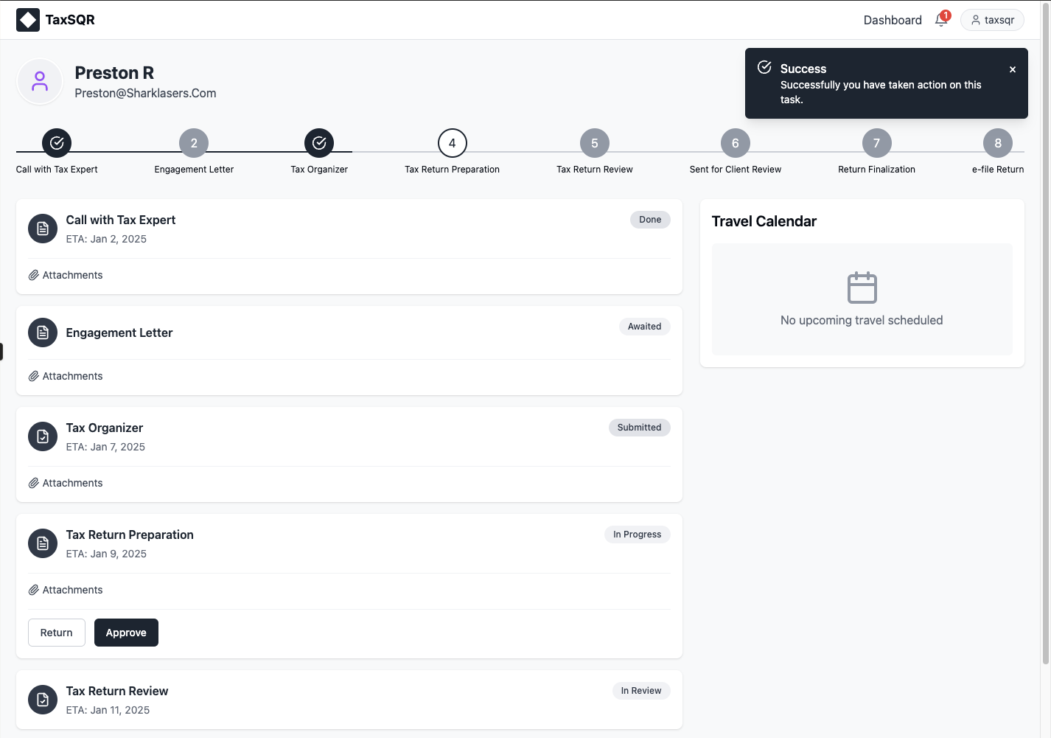Click the Tax Organizer document icon
Screen dimensions: 1051x738
pos(43,436)
